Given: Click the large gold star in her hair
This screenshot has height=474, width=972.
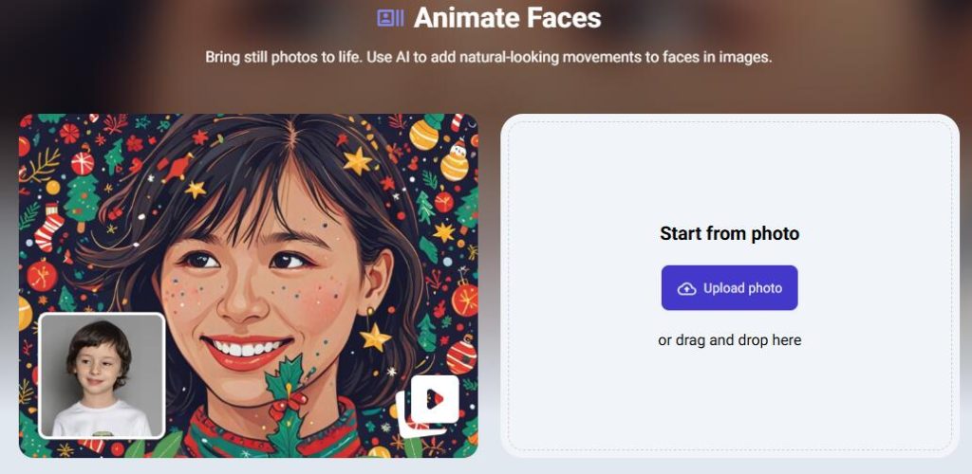Looking at the screenshot, I should 357,160.
